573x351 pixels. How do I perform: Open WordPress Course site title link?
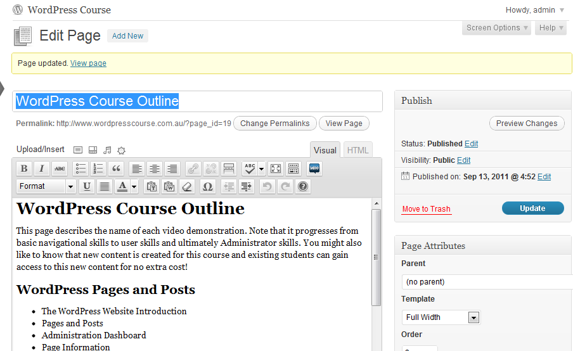(x=69, y=10)
